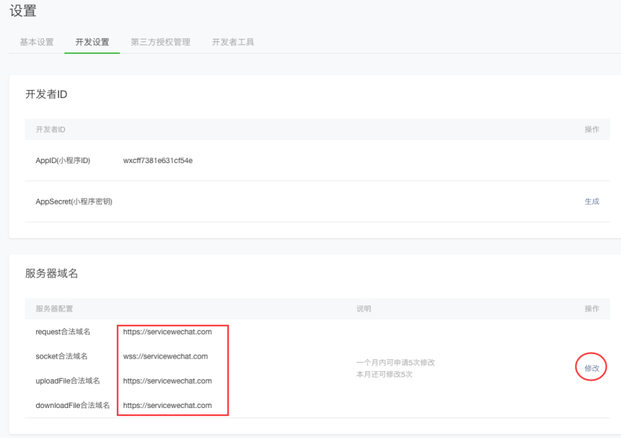The width and height of the screenshot is (621, 438).
Task: Click the 操作 column header in 开发者ID section
Action: point(591,129)
